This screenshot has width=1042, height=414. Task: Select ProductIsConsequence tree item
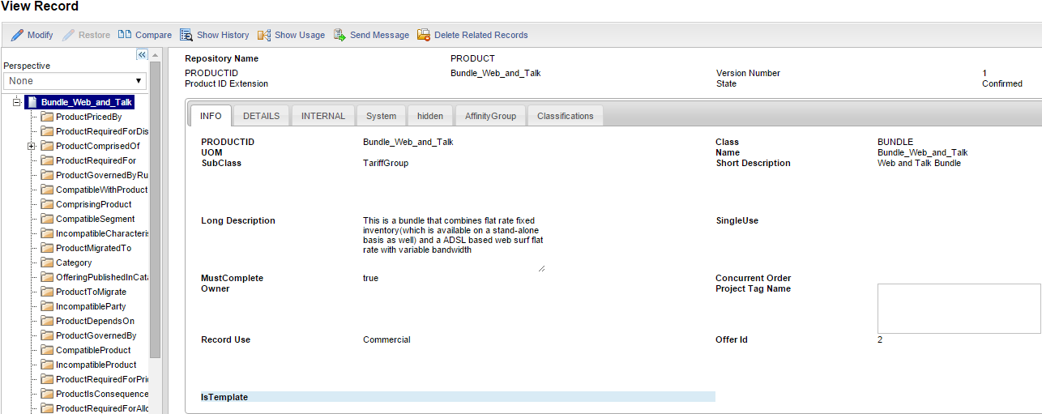102,394
